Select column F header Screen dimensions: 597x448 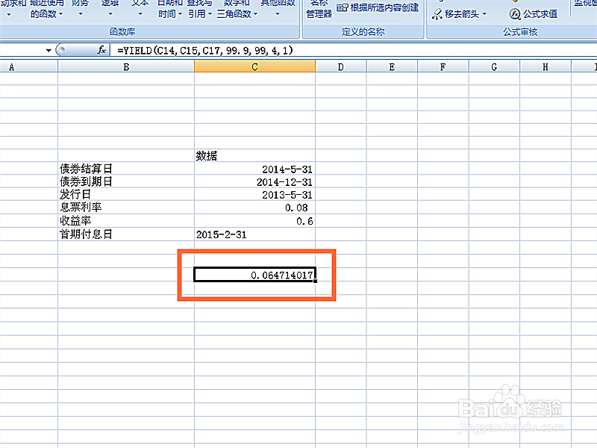coord(443,67)
